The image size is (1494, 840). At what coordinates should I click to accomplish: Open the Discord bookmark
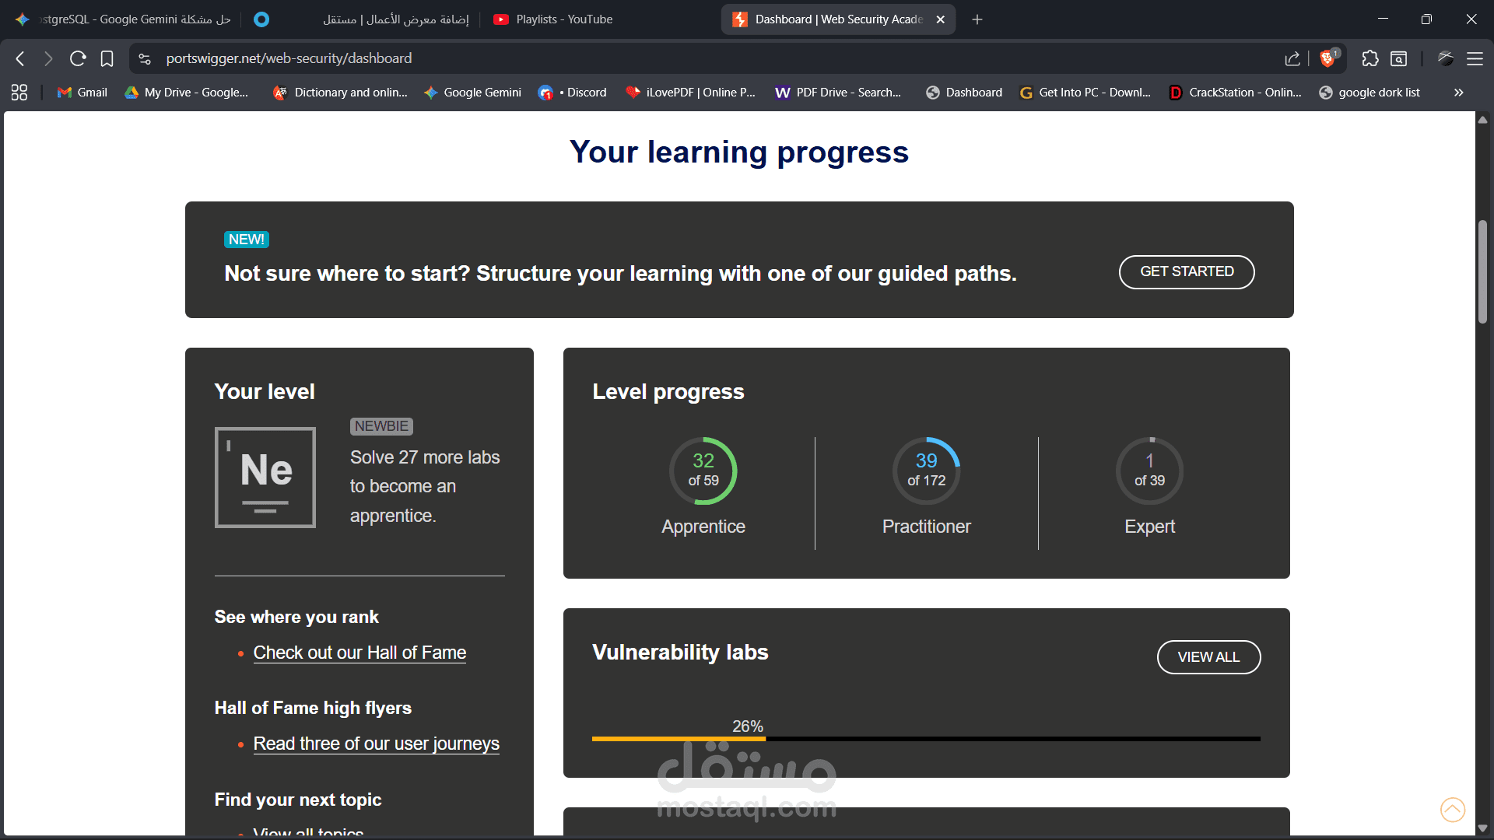pyautogui.click(x=573, y=92)
